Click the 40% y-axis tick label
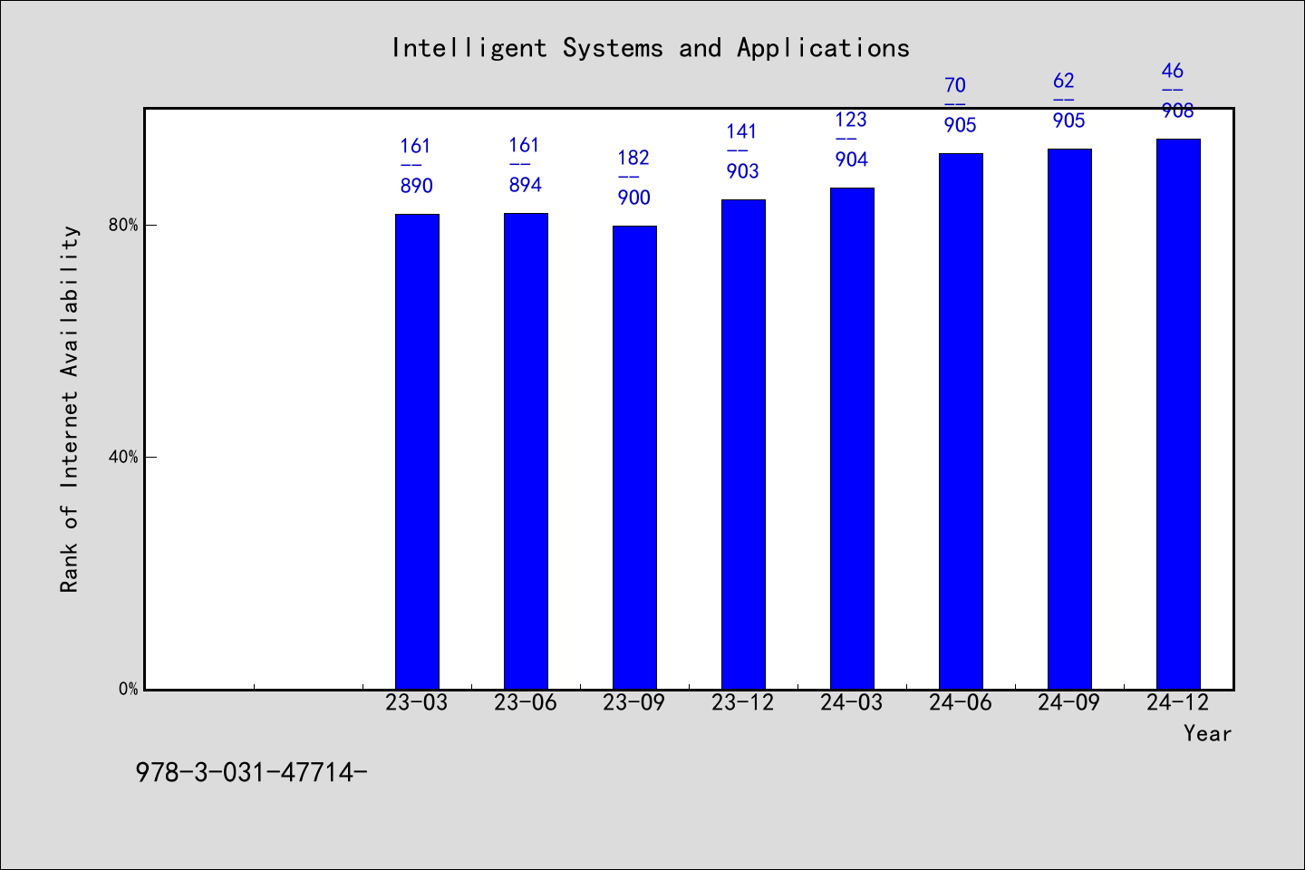This screenshot has width=1305, height=870. (123, 457)
